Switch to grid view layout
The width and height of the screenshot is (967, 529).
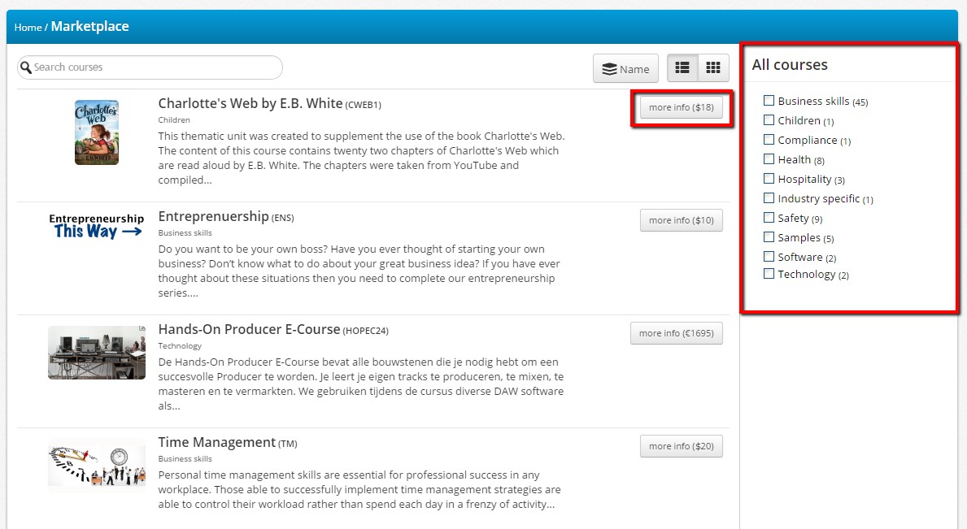(713, 69)
